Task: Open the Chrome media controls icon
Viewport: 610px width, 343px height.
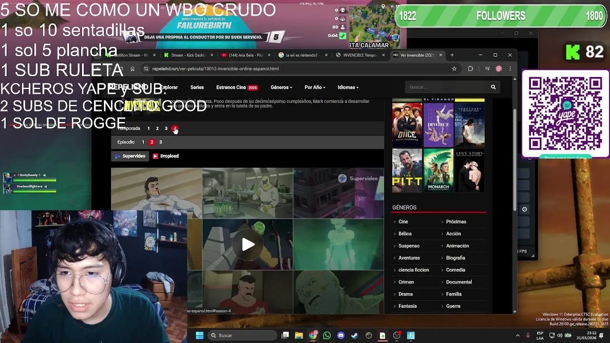Action: [x=487, y=69]
